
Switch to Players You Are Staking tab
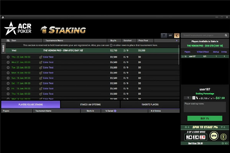31,105
